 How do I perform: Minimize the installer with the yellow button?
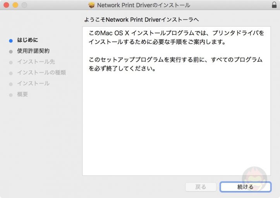coord(15,5)
